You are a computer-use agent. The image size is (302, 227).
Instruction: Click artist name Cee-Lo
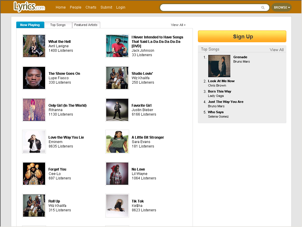pyautogui.click(x=55, y=174)
